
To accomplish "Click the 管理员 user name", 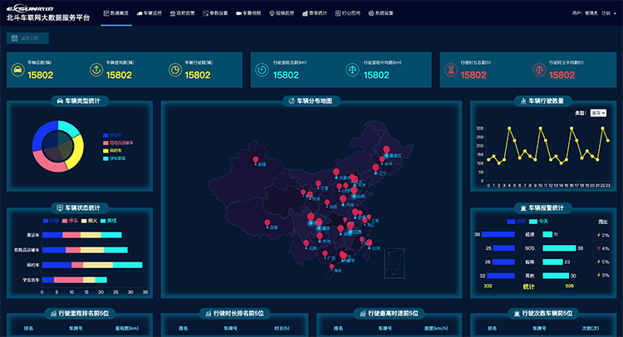I will coord(591,13).
